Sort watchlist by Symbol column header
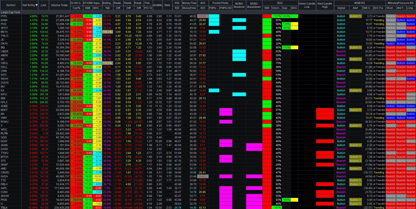 click(x=10, y=5)
